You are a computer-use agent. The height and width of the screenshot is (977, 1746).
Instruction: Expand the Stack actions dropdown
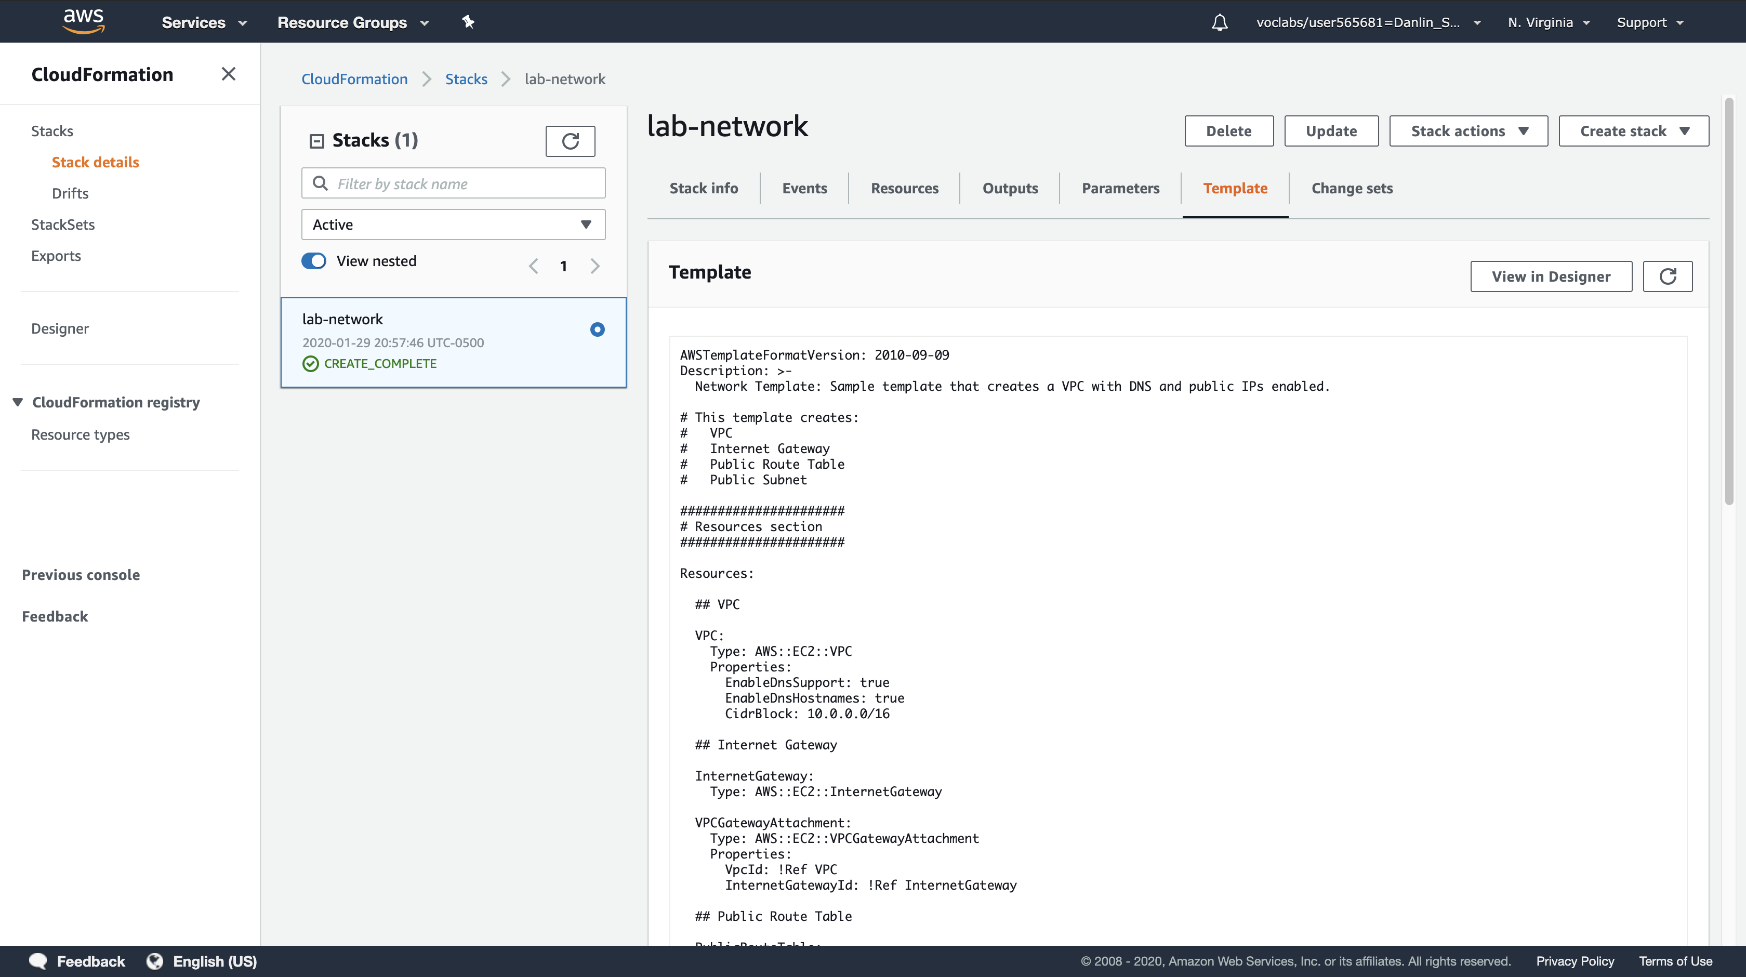1468,131
